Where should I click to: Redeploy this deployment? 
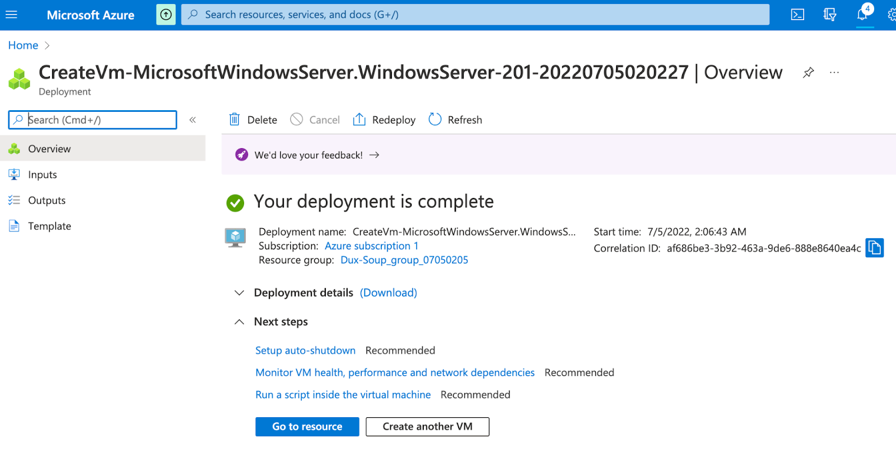tap(384, 120)
